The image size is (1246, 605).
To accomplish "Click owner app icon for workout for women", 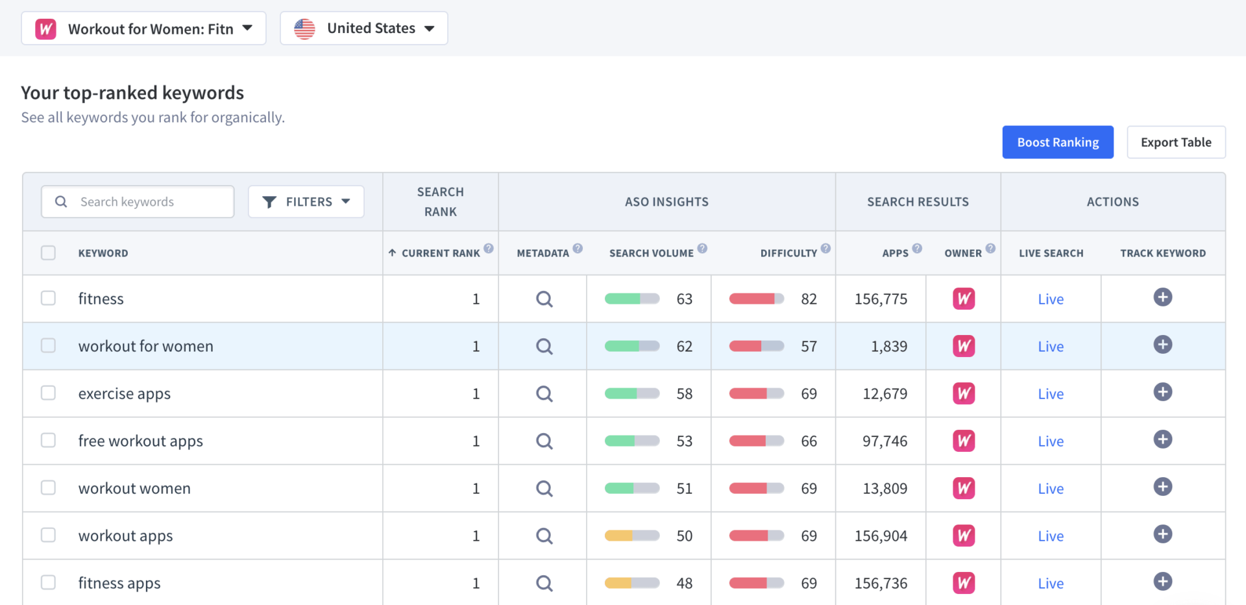I will (x=964, y=346).
